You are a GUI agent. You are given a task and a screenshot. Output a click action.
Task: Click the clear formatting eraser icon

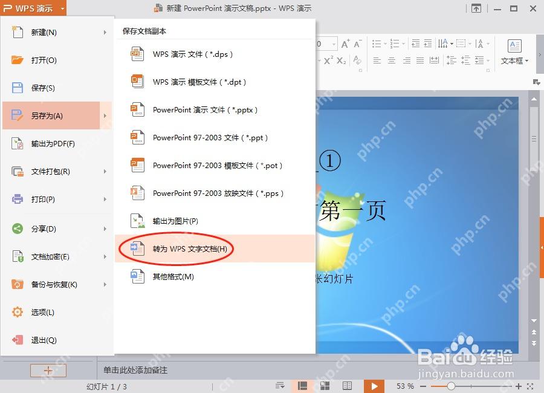coord(357,60)
